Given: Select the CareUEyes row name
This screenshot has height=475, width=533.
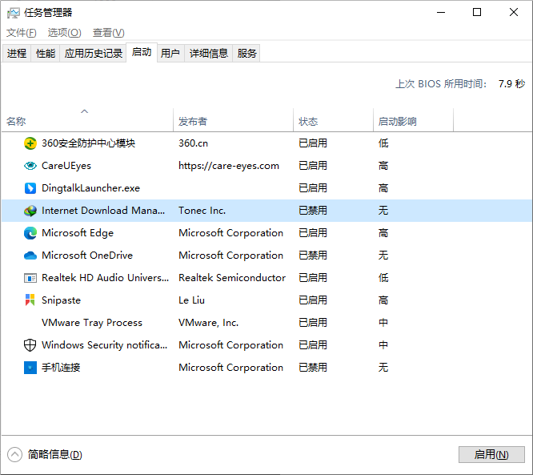Looking at the screenshot, I should pyautogui.click(x=66, y=166).
